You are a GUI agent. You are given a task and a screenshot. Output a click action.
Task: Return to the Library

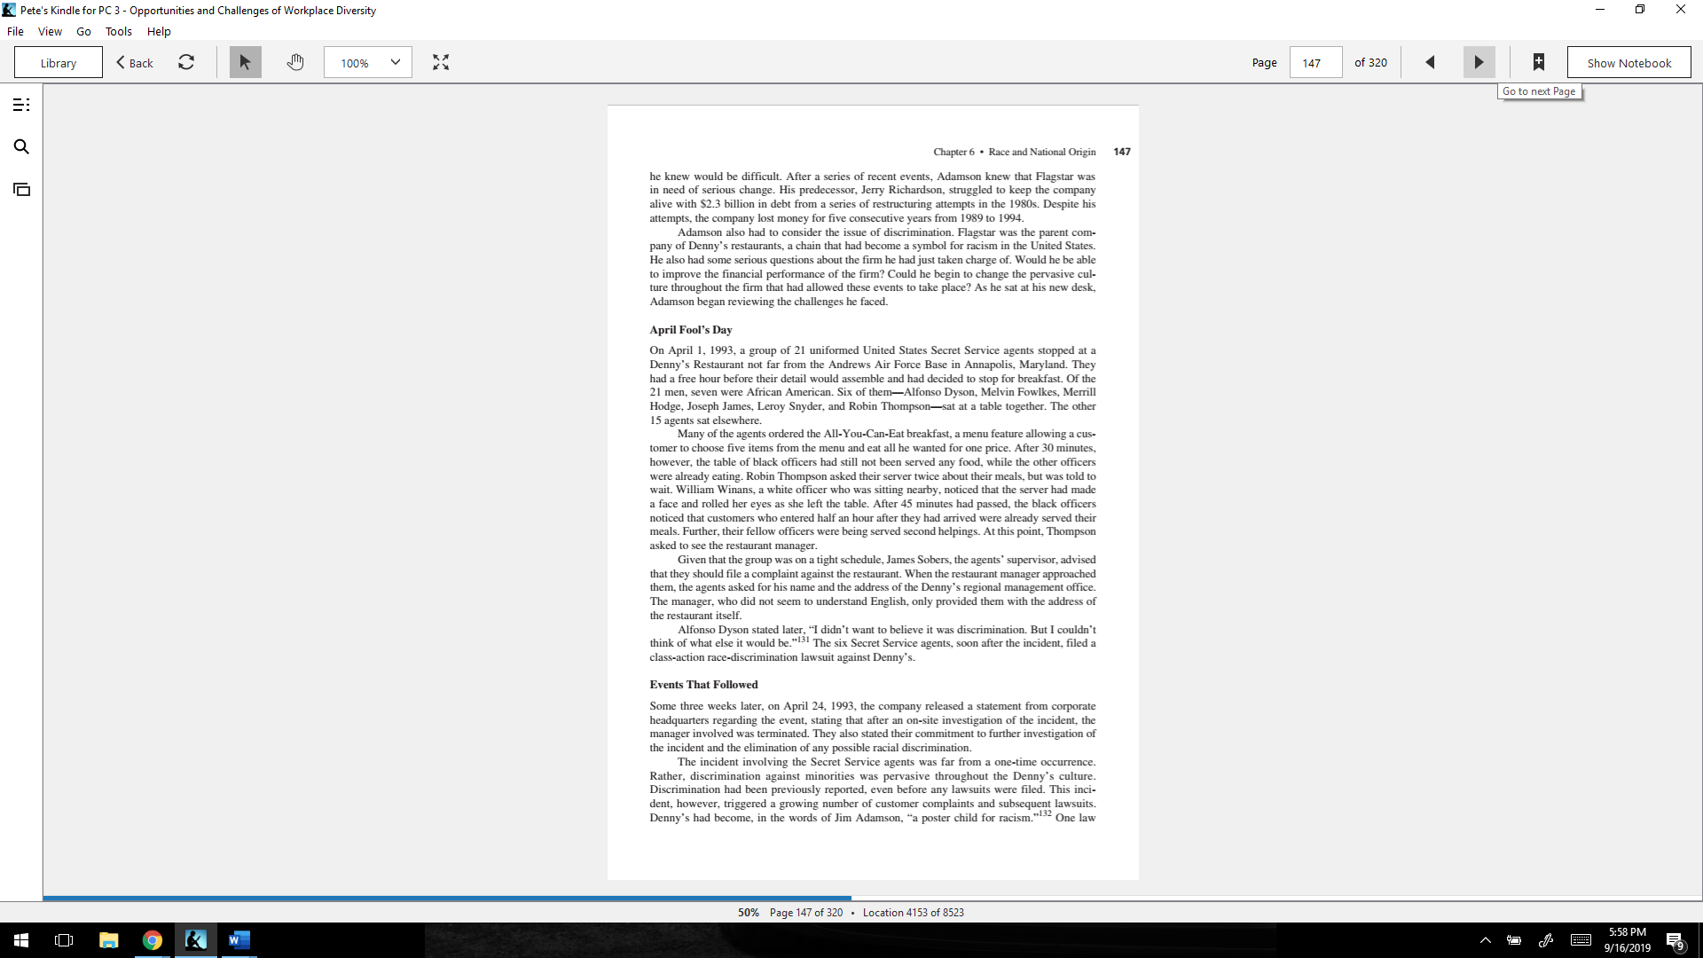(59, 62)
